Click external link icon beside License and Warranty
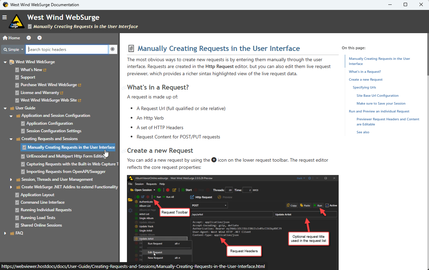 62,93
